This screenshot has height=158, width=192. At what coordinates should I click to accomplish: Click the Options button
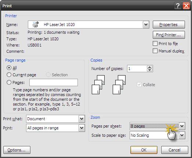click(x=17, y=150)
